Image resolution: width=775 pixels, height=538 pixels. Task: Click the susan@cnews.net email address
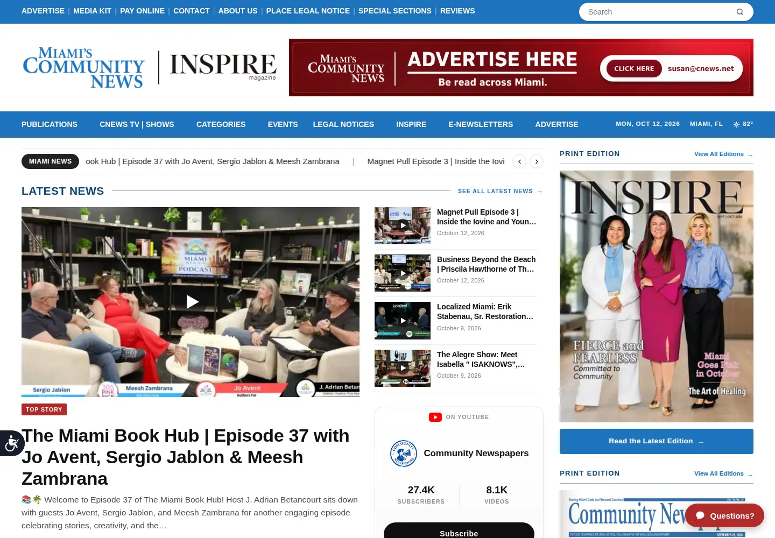[701, 68]
